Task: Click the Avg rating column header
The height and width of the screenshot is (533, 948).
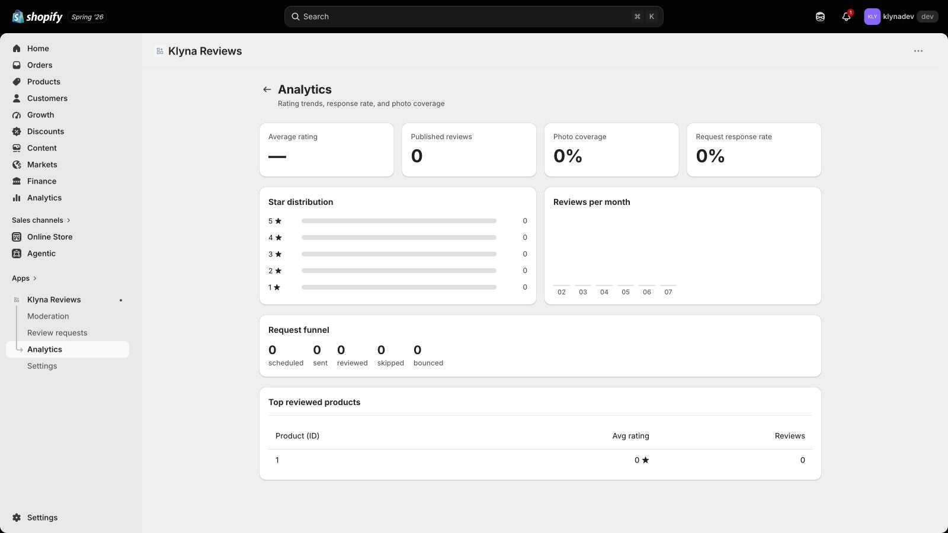Action: (630, 436)
